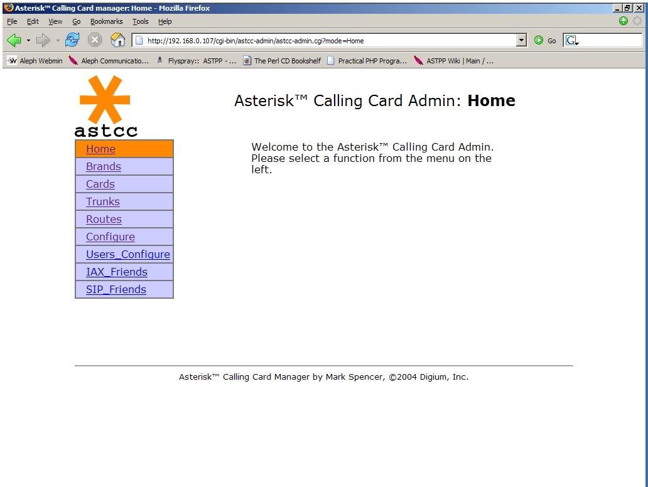Viewport: 648px width, 487px height.
Task: Click the green Go button icon
Action: (x=539, y=40)
